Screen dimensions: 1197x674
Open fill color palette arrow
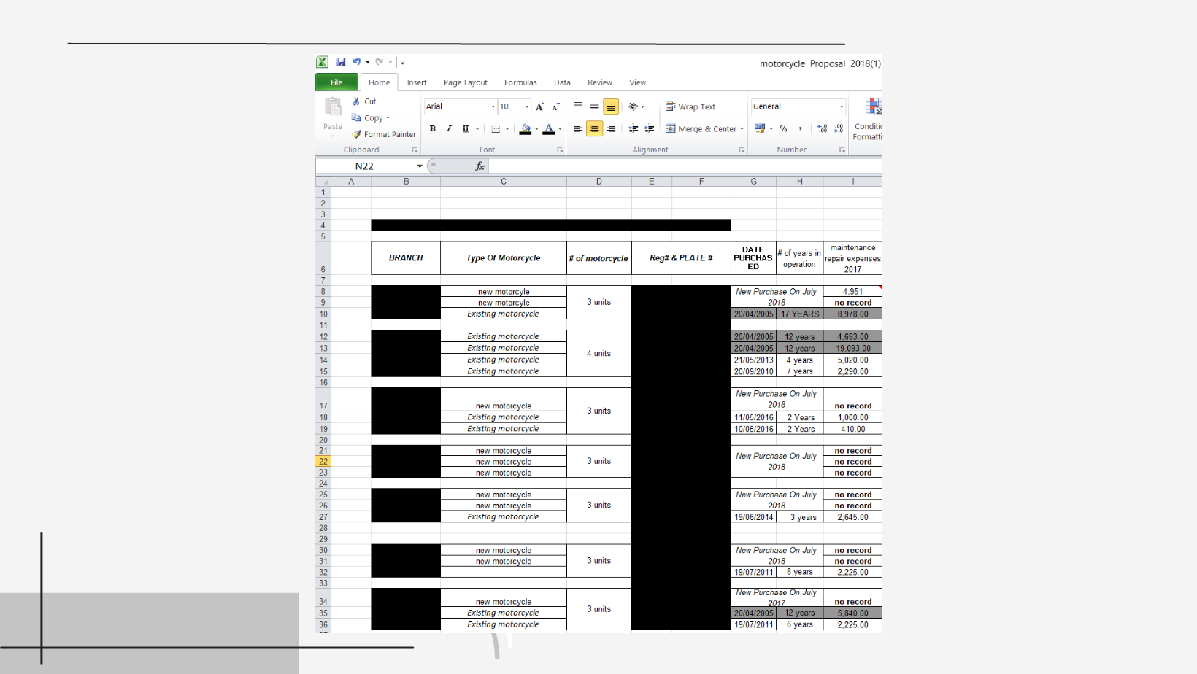[x=537, y=129]
